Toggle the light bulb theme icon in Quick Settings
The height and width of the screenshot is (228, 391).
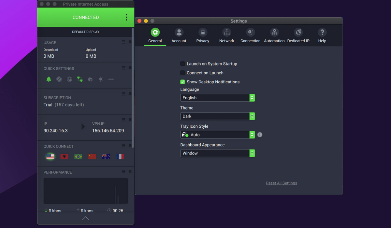pyautogui.click(x=101, y=79)
